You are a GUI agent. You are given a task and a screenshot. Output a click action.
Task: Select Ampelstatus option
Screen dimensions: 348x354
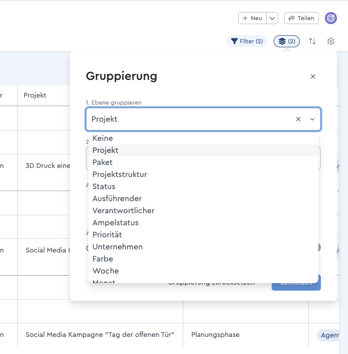203,223
